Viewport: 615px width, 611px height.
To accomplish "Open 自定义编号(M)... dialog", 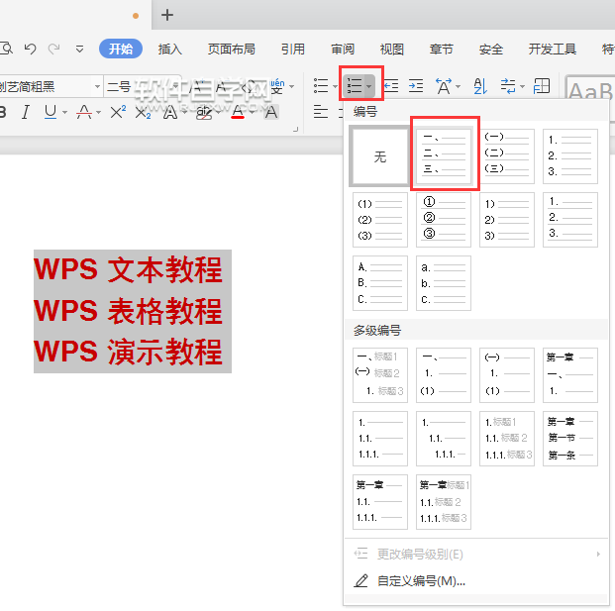I will pos(476,581).
